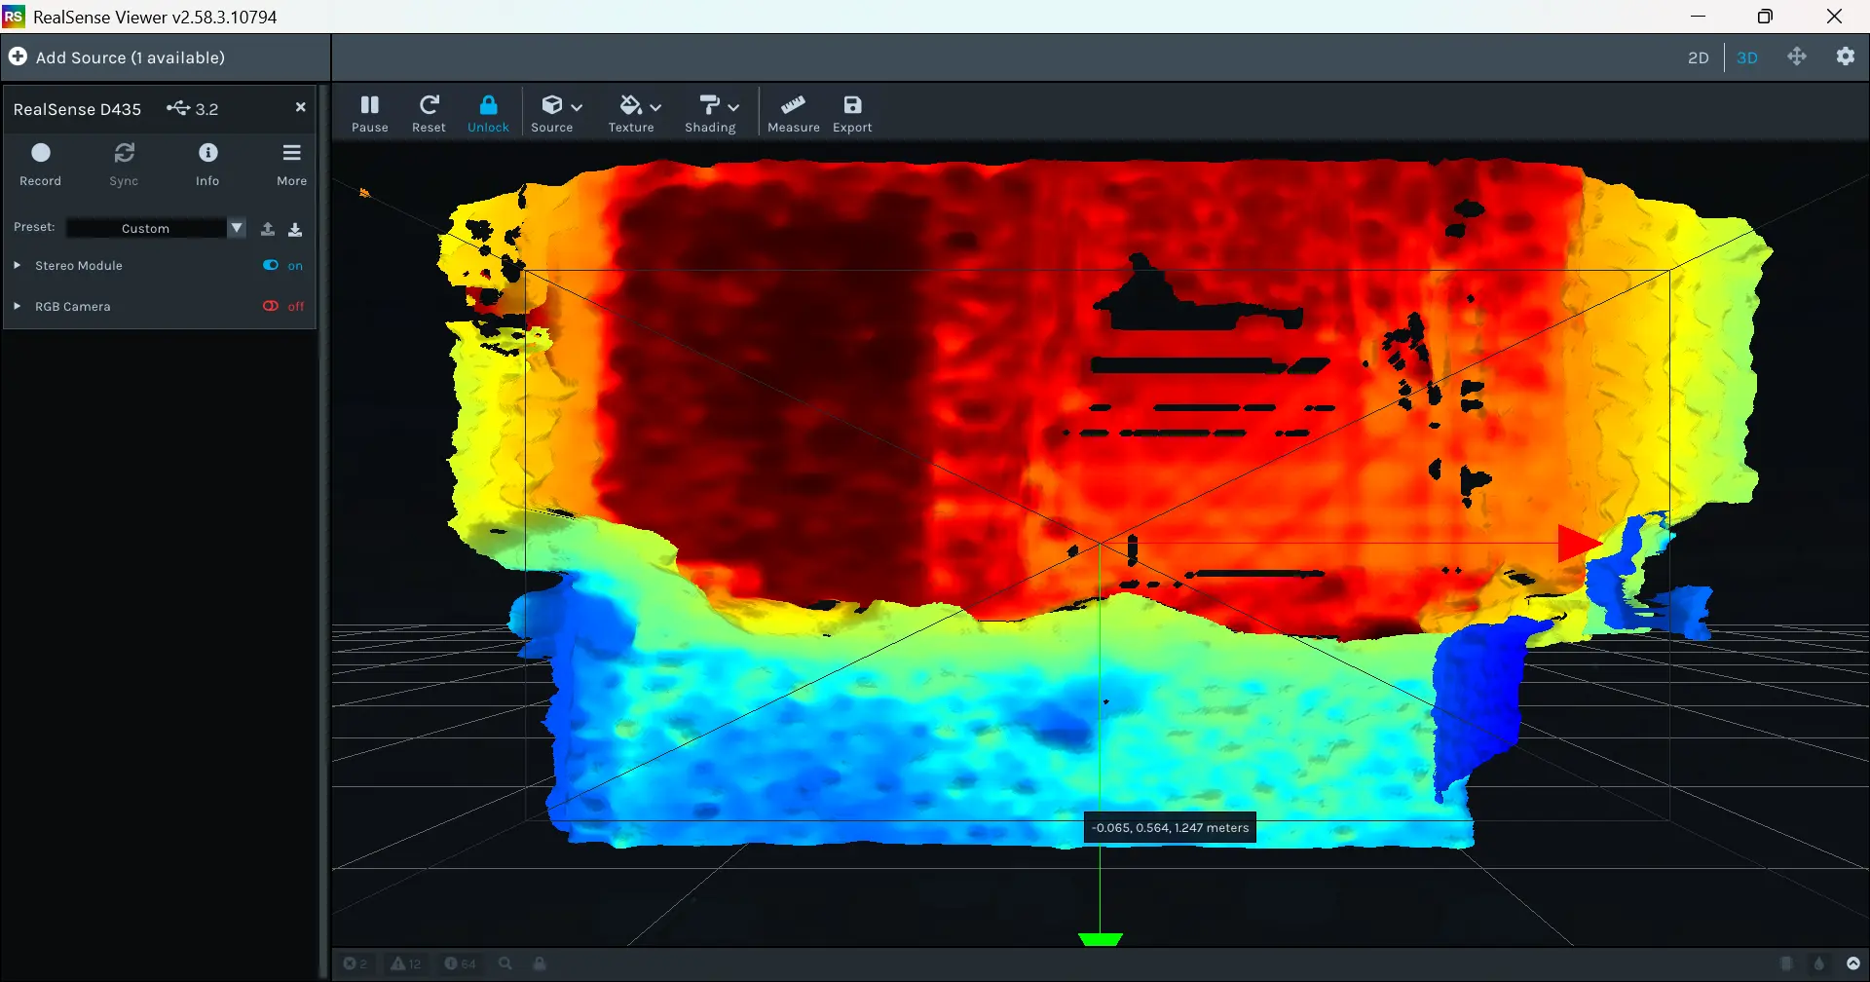The width and height of the screenshot is (1870, 982).
Task: Show the error count 2 log
Action: tap(355, 963)
